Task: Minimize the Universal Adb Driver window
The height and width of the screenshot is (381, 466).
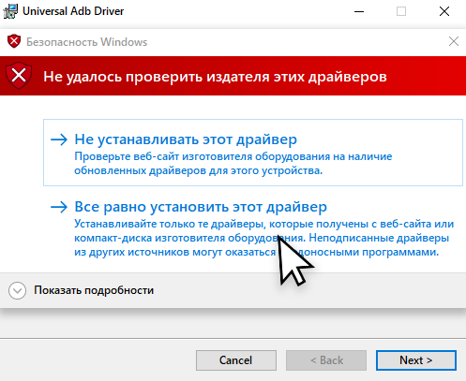Action: point(359,11)
